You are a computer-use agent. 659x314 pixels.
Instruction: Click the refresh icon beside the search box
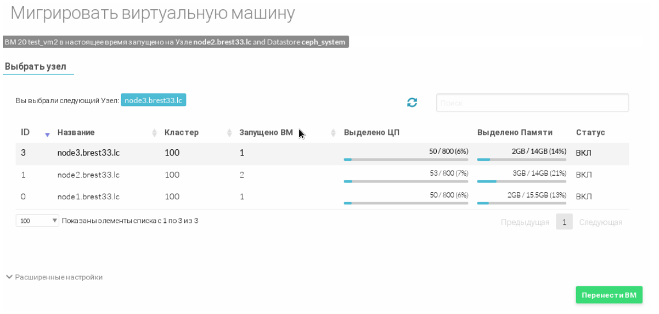point(412,103)
